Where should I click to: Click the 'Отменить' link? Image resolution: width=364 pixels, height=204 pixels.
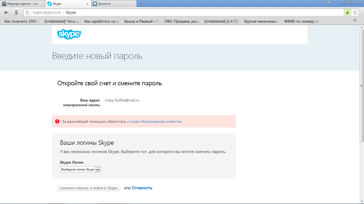tap(142, 188)
